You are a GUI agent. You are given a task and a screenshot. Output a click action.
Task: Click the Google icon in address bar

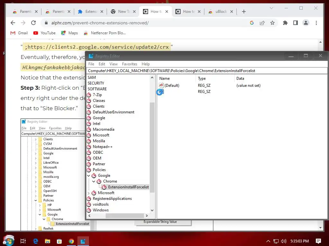click(x=252, y=23)
